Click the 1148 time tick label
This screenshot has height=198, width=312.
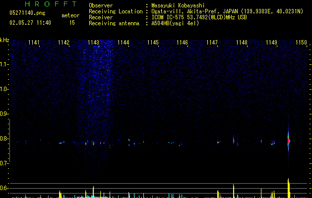[x=242, y=43]
